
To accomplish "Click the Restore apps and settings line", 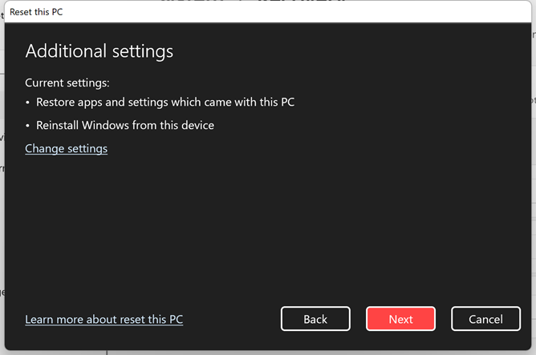I will click(165, 102).
